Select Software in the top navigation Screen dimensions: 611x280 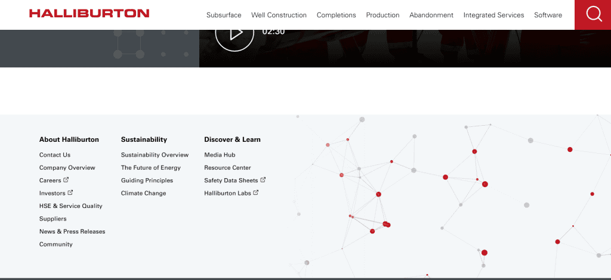pyautogui.click(x=548, y=15)
